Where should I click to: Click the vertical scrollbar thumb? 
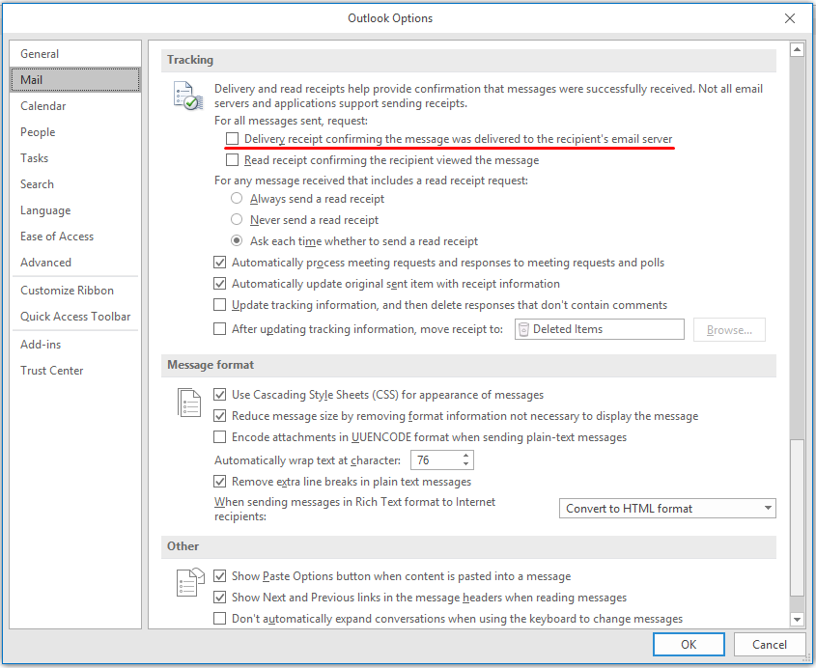coord(797,517)
